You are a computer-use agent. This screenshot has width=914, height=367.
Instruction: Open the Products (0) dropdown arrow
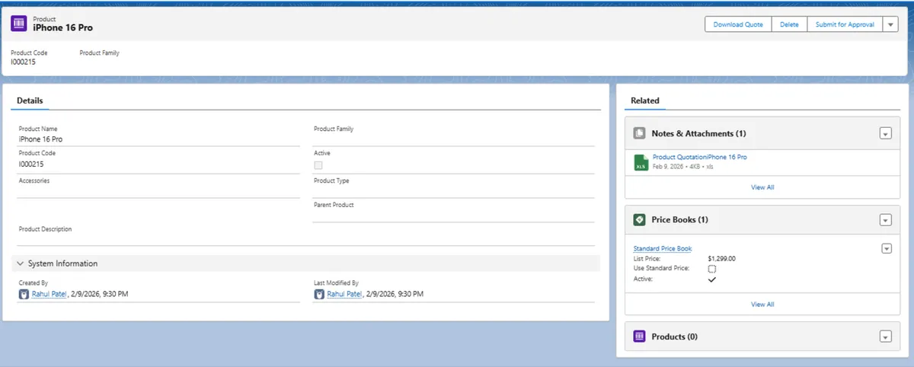885,337
